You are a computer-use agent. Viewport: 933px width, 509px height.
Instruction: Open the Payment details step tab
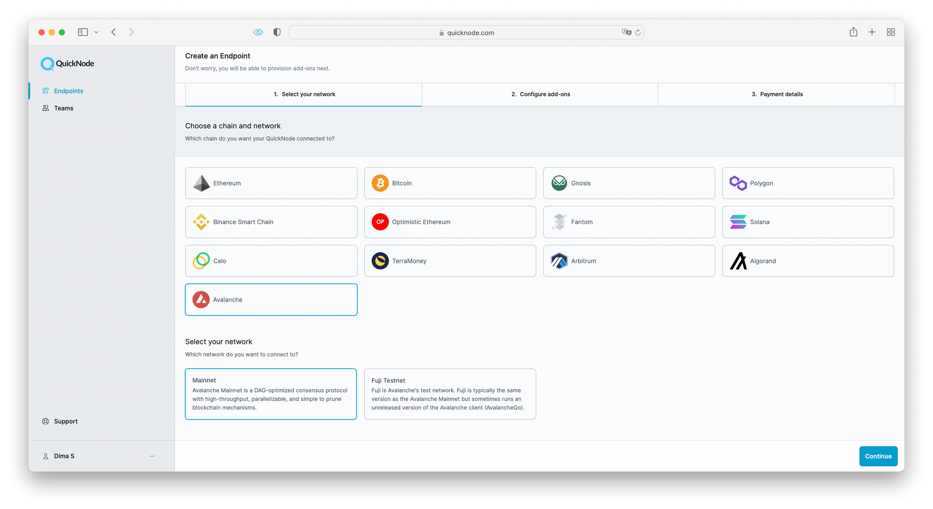tap(777, 94)
